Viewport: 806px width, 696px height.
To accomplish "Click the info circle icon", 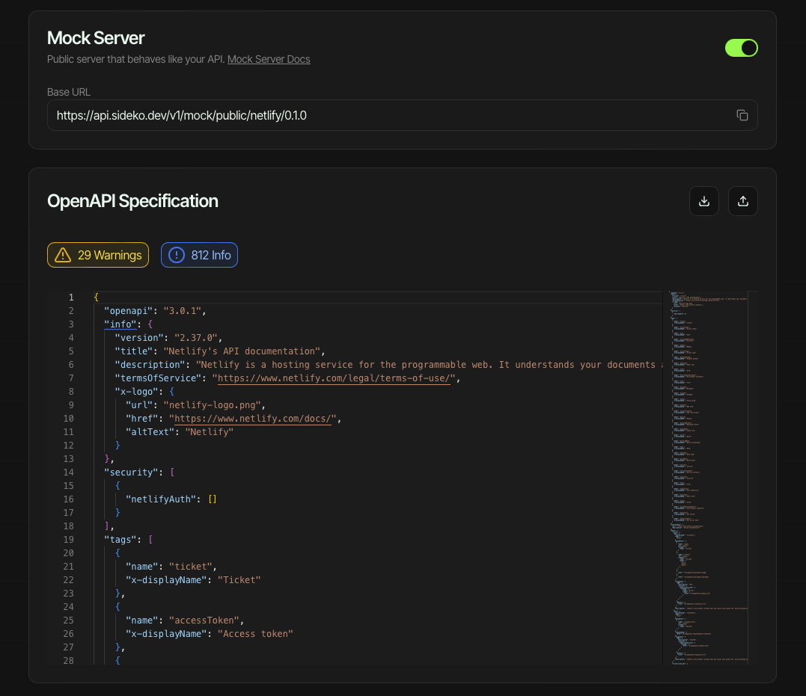I will (177, 255).
